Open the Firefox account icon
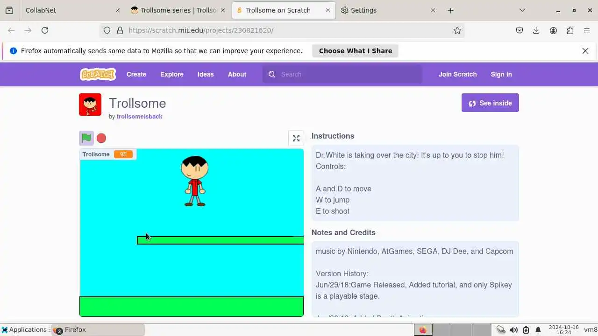Screen dimensions: 598x336 (553, 30)
